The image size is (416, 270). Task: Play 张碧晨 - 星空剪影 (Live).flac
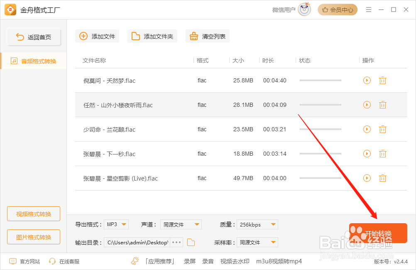367,178
